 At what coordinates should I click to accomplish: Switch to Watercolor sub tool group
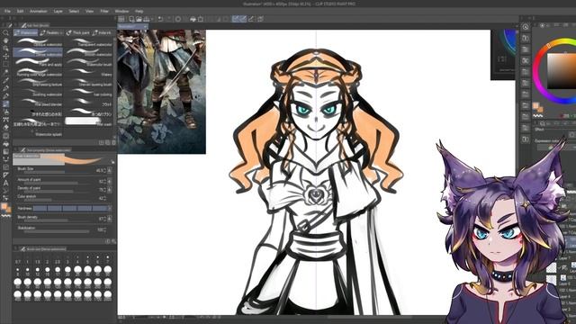coord(25,32)
